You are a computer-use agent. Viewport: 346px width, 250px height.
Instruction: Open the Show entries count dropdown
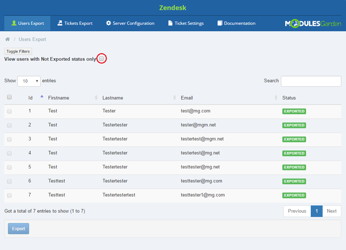pyautogui.click(x=29, y=81)
